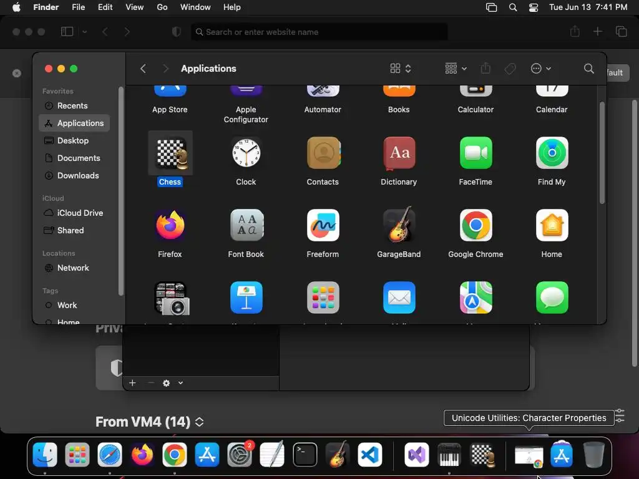Click the Finder search magnifier icon
639x479 pixels.
pyautogui.click(x=588, y=69)
